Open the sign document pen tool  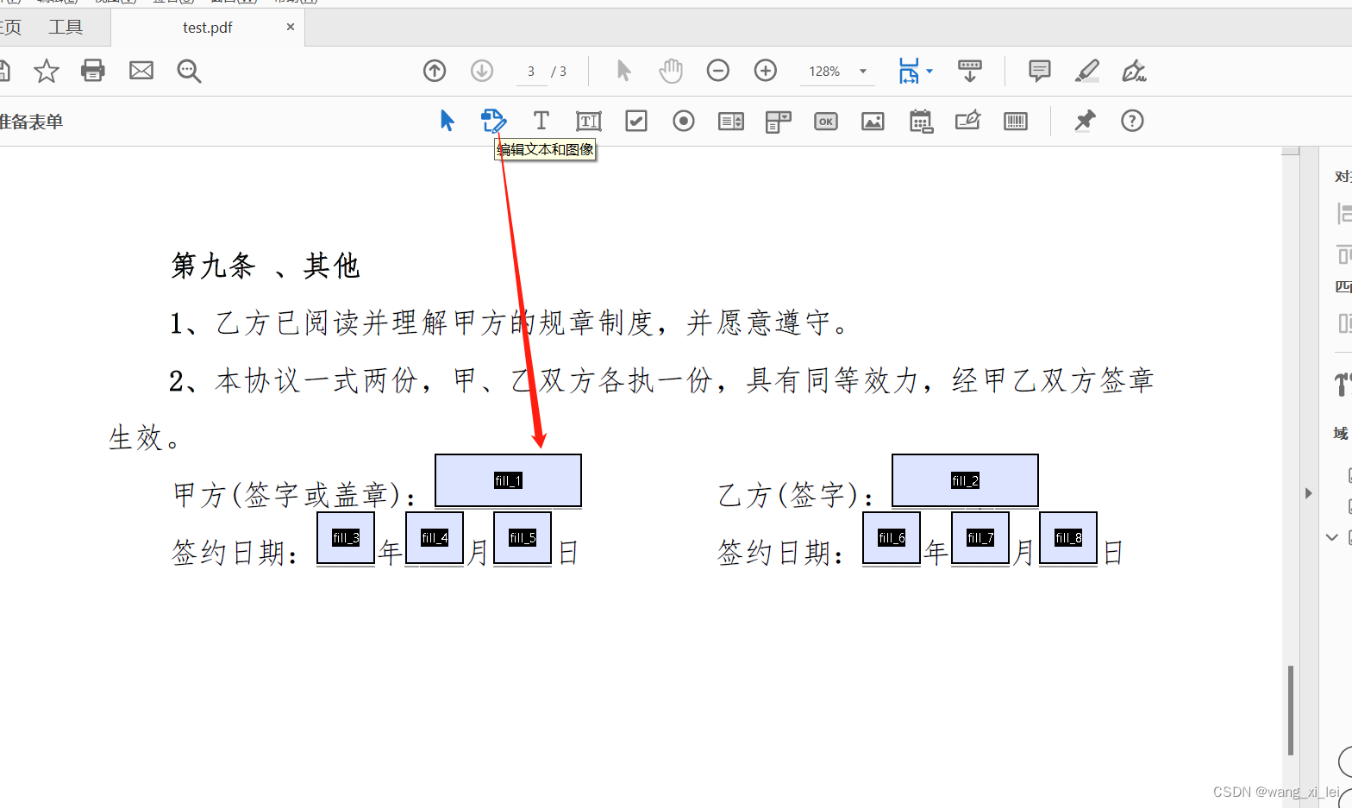1134,71
